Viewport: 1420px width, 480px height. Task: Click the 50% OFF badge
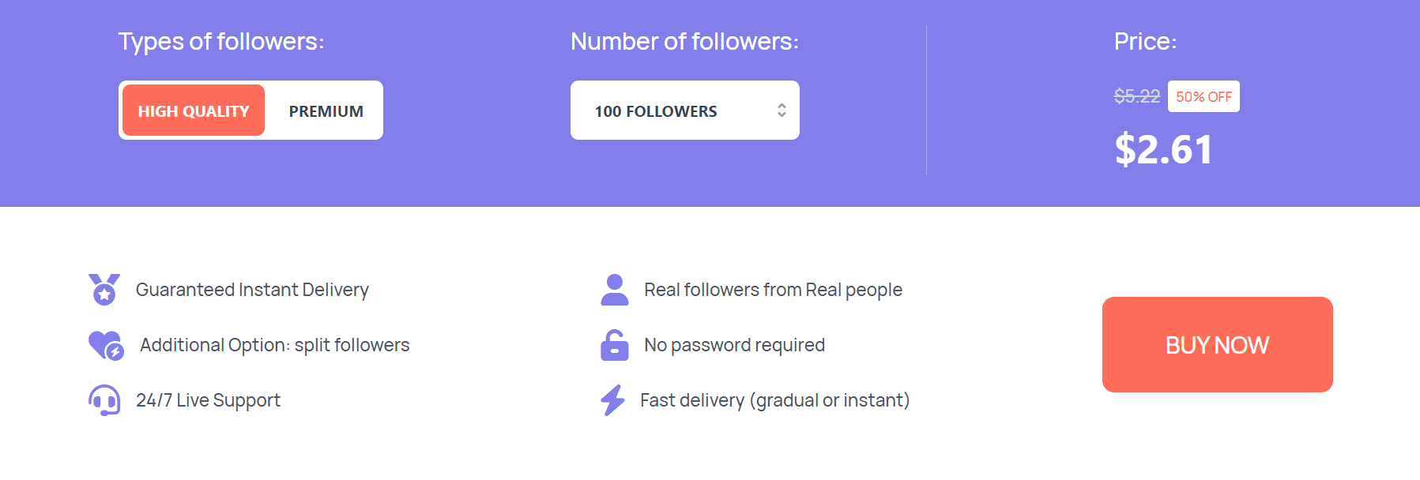(x=1203, y=96)
